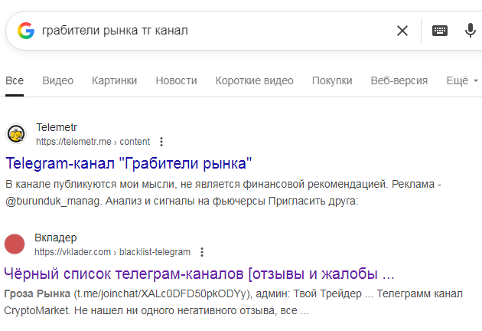The width and height of the screenshot is (482, 331).
Task: Open more options for Telemetr result
Action: (x=161, y=142)
